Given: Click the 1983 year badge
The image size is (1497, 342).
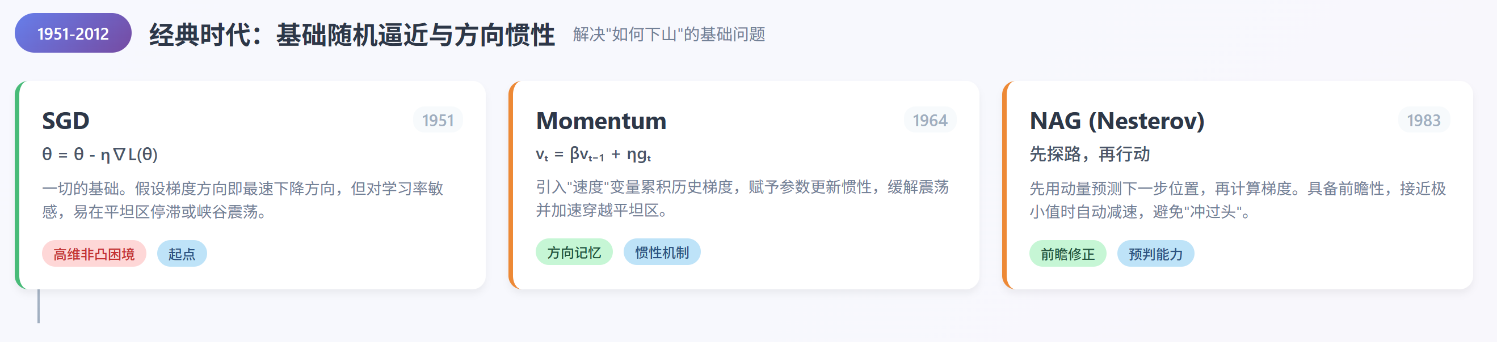Looking at the screenshot, I should click(x=1423, y=120).
